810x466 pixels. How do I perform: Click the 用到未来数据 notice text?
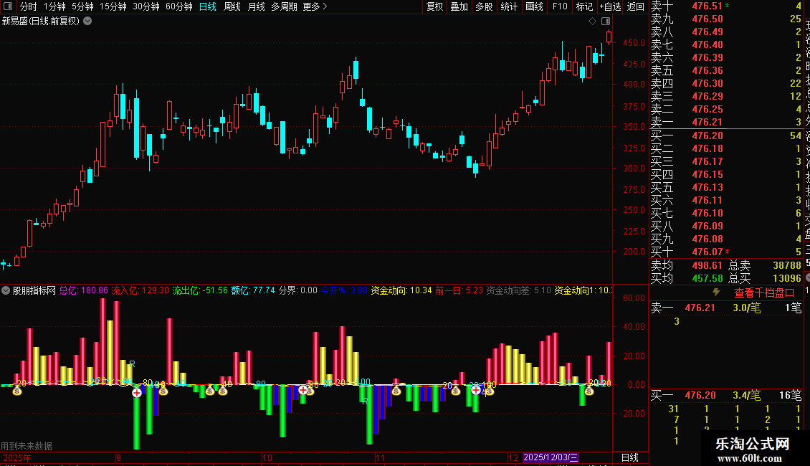[27, 446]
